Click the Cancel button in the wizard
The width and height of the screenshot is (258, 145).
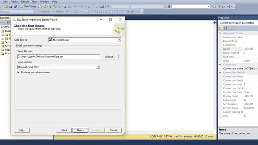pos(114,130)
